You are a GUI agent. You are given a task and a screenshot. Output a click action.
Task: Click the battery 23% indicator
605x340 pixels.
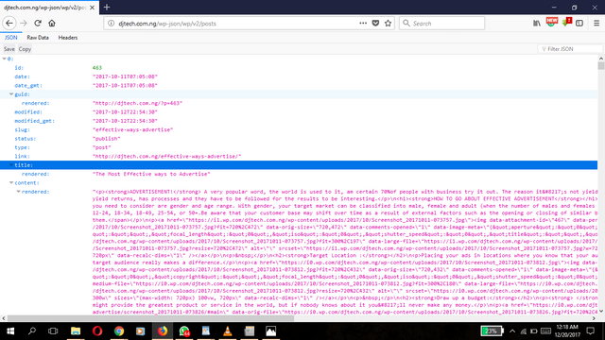[492, 331]
